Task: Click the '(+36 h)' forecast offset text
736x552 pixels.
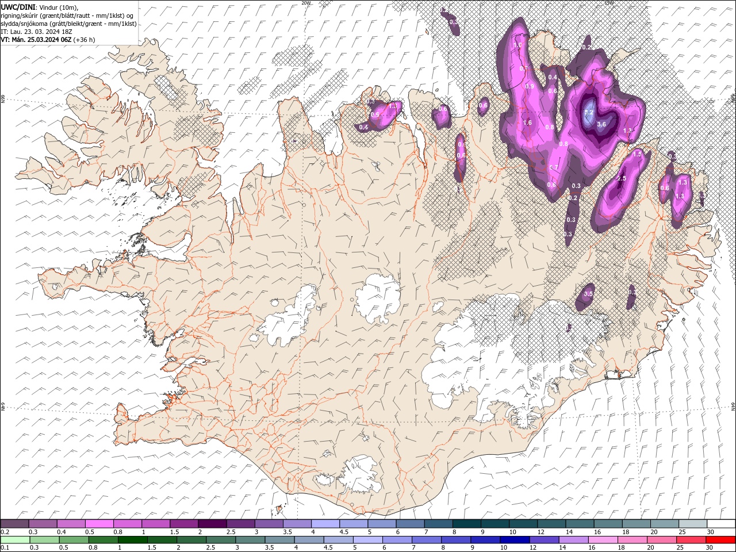Action: coord(84,40)
